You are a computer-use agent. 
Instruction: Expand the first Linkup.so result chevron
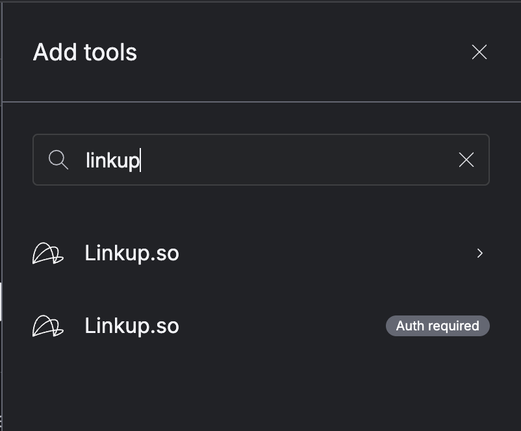pos(480,253)
